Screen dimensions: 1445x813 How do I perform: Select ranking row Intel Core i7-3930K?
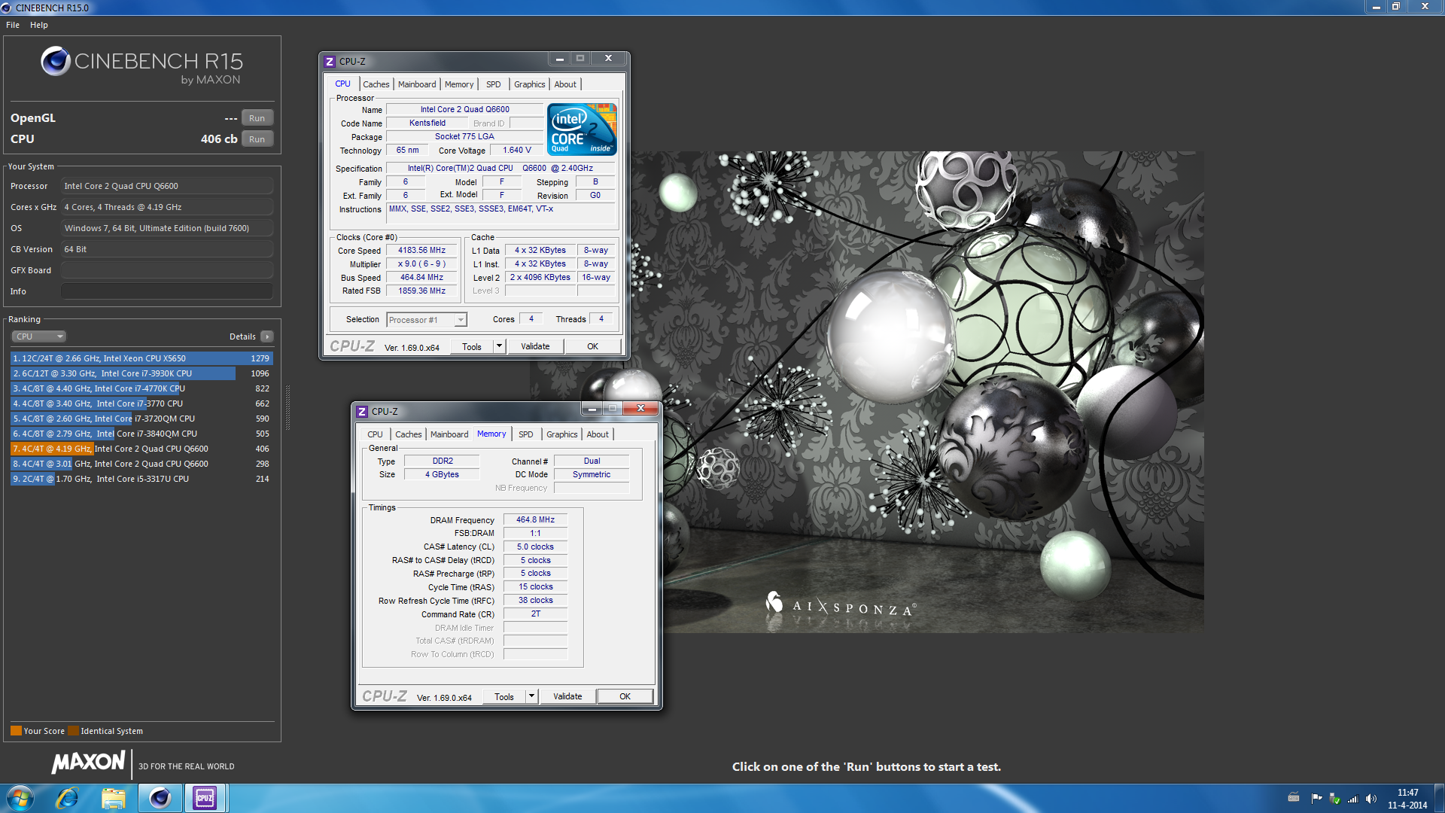click(141, 373)
